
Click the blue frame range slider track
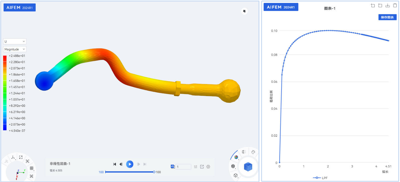(130, 172)
